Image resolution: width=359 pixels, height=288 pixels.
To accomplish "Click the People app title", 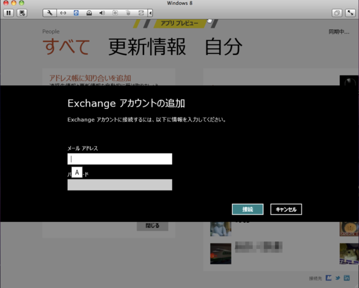I will pos(51,31).
